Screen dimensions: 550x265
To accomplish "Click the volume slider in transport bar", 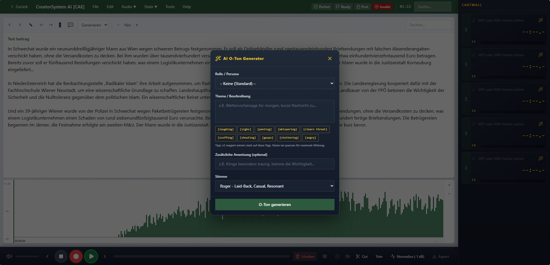I will [x=27, y=256].
